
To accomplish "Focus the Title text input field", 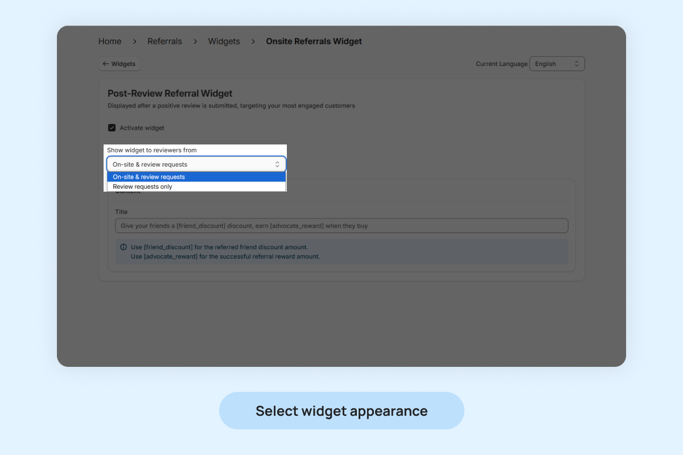I will (341, 226).
